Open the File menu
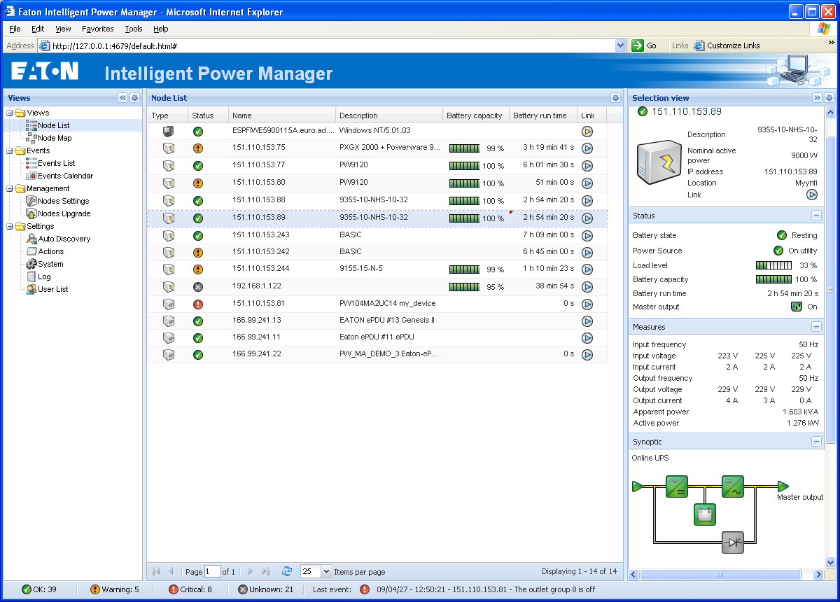The height and width of the screenshot is (602, 840). coord(15,29)
